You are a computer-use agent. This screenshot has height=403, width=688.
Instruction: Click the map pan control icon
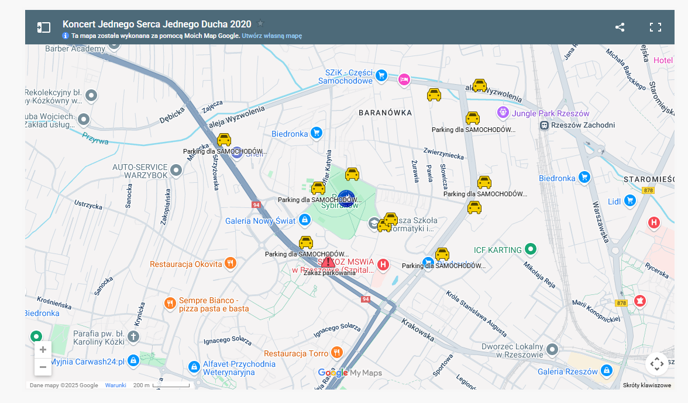656,363
